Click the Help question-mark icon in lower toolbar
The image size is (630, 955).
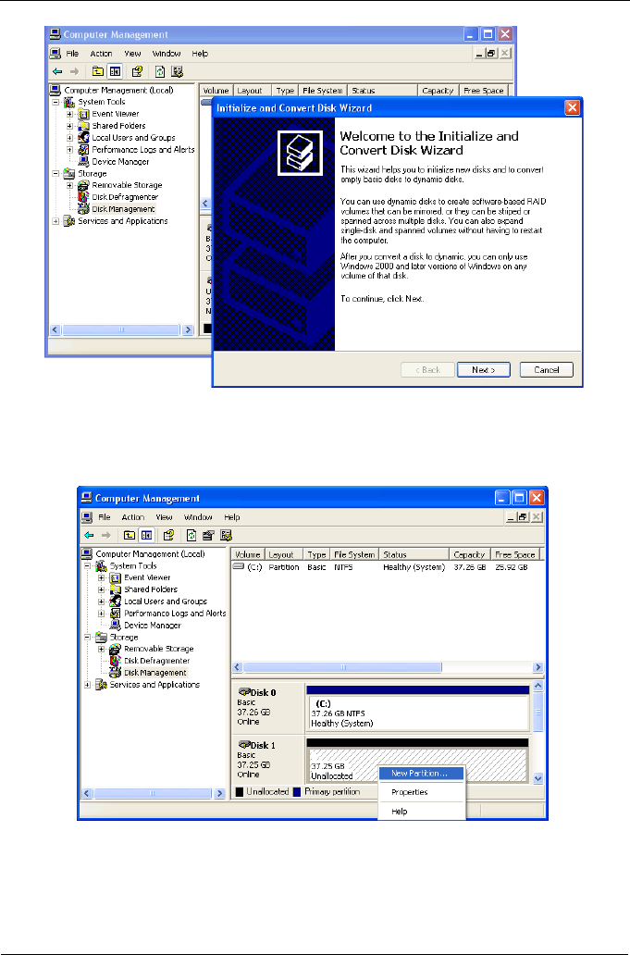[x=168, y=536]
